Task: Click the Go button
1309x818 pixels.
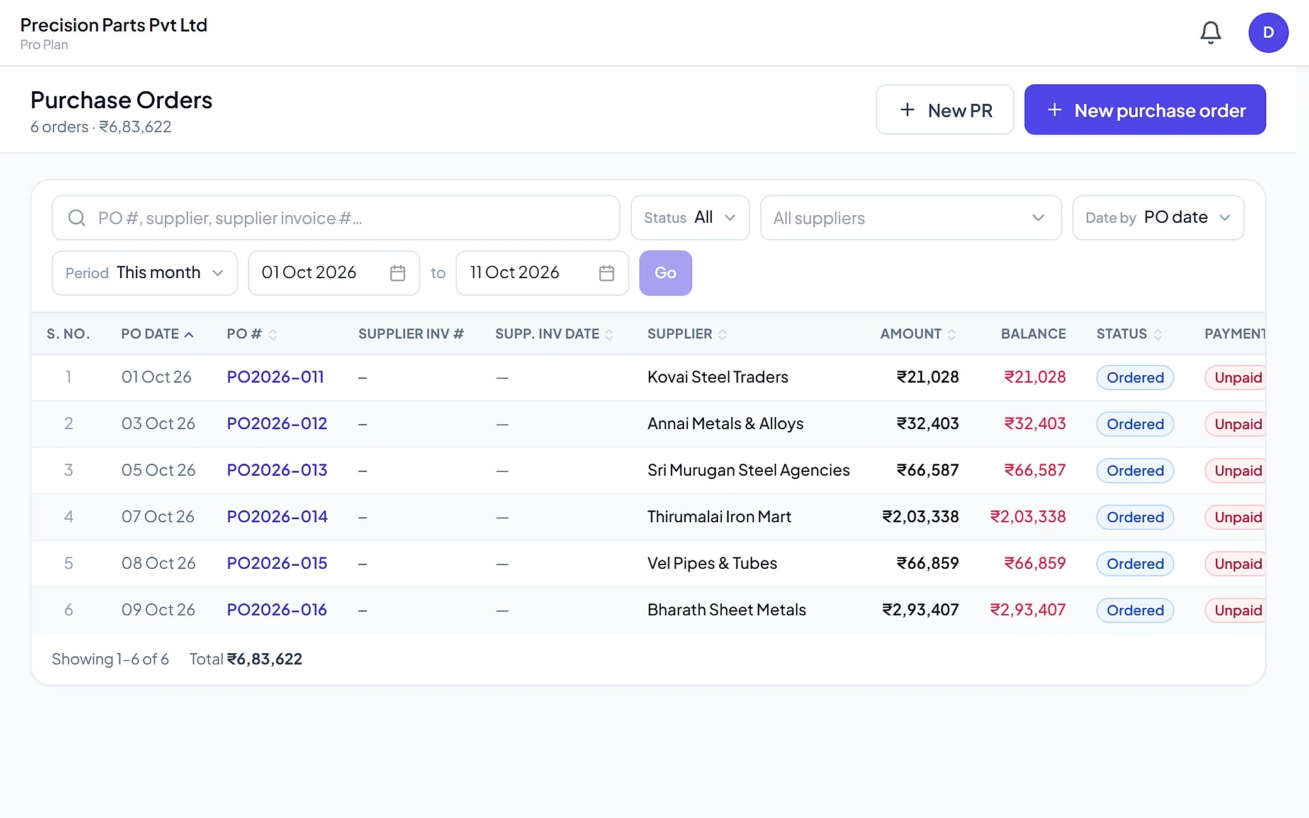Action: click(x=665, y=273)
